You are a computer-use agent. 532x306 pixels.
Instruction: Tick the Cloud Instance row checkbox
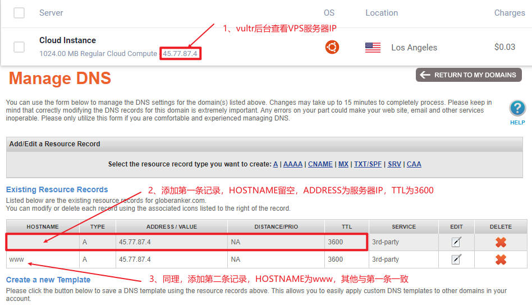click(x=19, y=47)
